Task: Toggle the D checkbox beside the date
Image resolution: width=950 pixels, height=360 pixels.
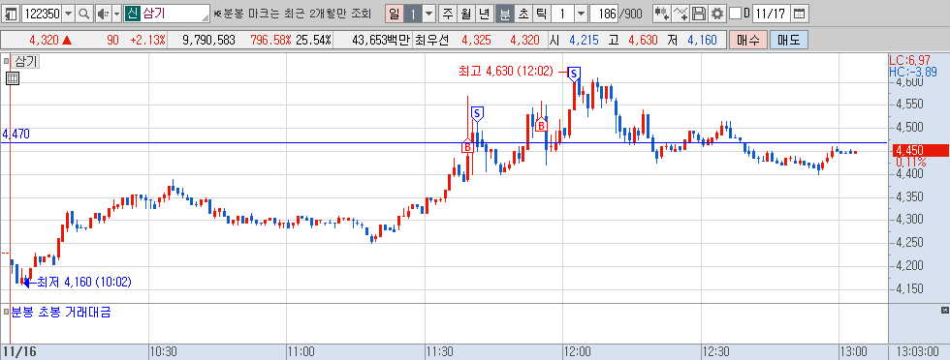Action: (736, 13)
